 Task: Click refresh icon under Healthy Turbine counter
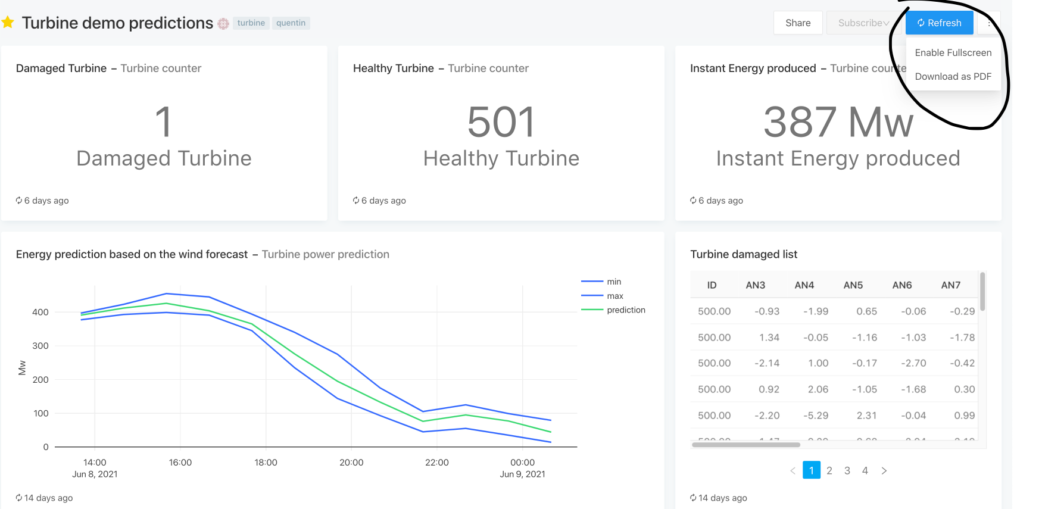[356, 201]
